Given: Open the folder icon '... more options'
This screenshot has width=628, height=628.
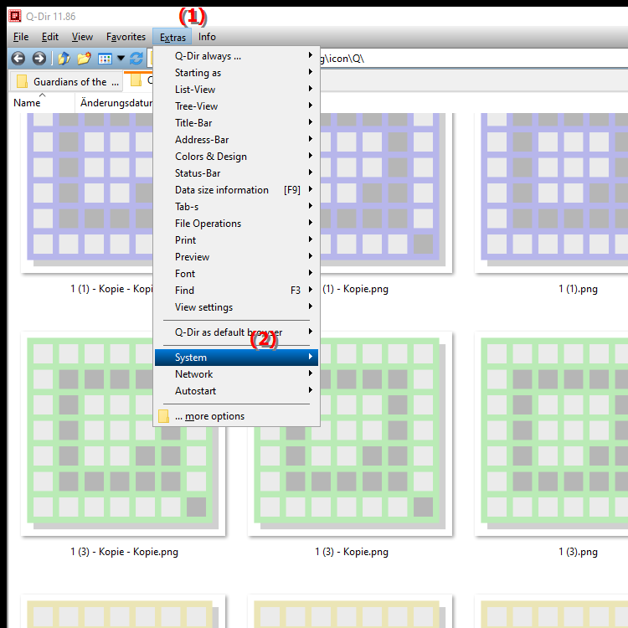Looking at the screenshot, I should [x=164, y=416].
